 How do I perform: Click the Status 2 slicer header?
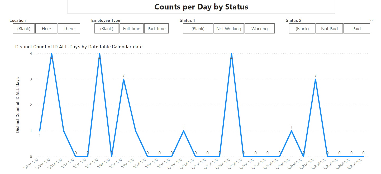(x=293, y=21)
